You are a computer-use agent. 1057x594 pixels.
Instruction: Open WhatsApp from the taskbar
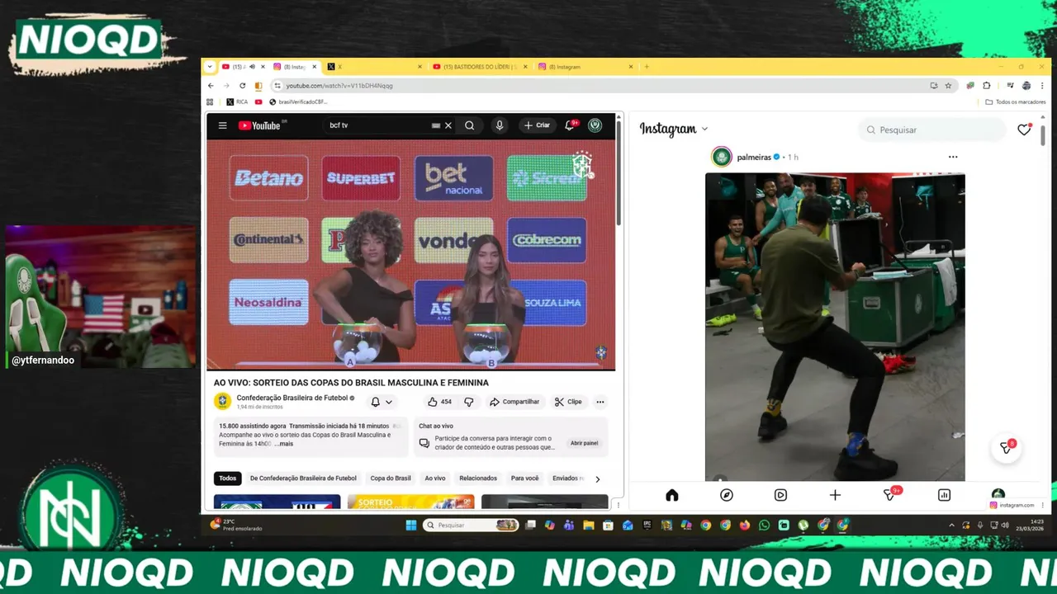[x=764, y=525]
